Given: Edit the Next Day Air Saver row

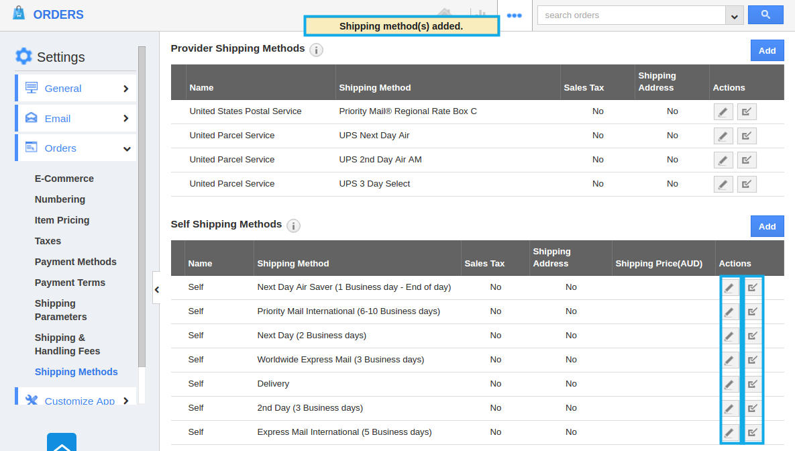Looking at the screenshot, I should coord(729,288).
